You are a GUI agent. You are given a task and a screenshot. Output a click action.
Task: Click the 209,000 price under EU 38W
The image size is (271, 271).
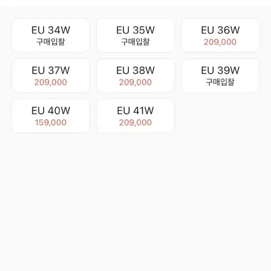135,82
